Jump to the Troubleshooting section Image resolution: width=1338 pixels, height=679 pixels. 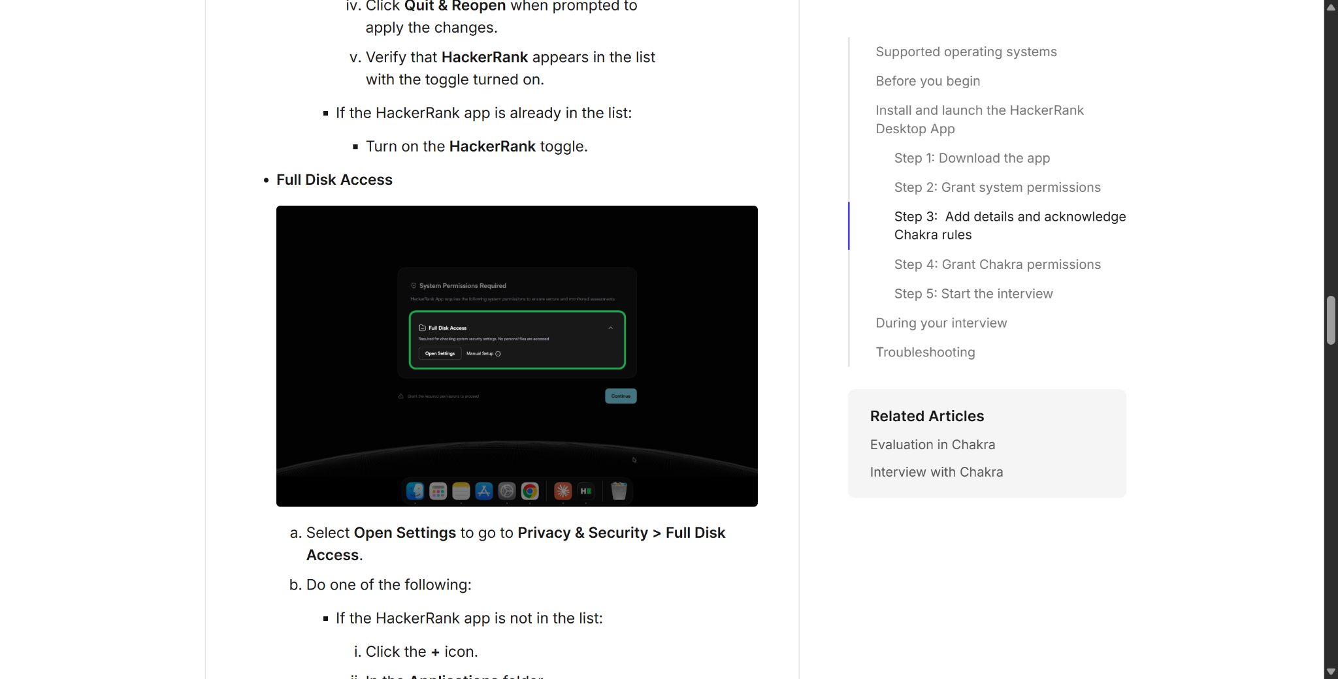pos(925,353)
